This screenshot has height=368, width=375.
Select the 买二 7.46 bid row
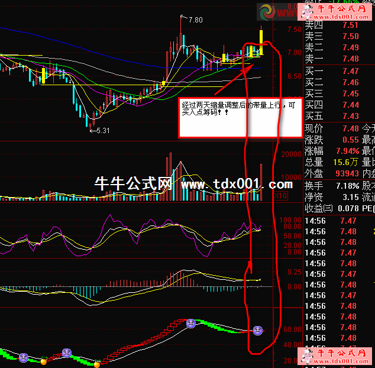click(332, 83)
